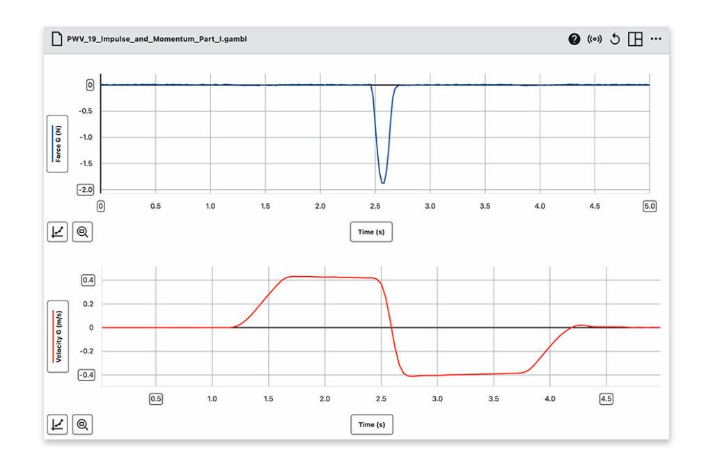Open the three-dot more options menu
Screen dimensions: 713x466
point(656,39)
